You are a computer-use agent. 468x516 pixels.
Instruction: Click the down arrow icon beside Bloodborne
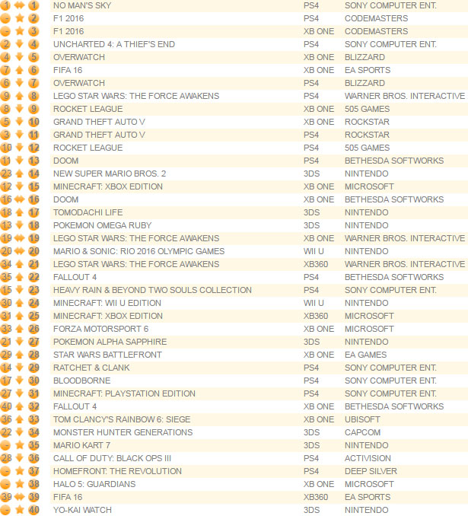coord(20,380)
